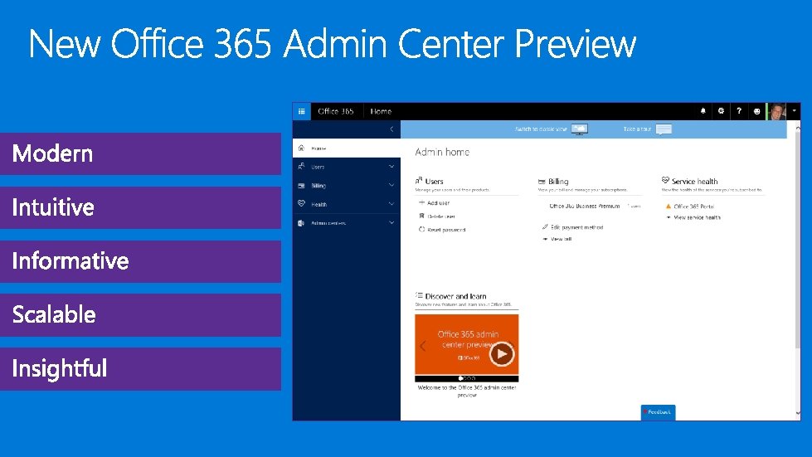Click the Admin home page title
This screenshot has width=812, height=457.
click(442, 152)
